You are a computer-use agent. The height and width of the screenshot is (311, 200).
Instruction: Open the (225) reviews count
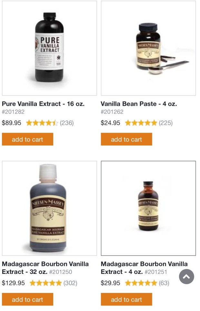[x=165, y=123]
